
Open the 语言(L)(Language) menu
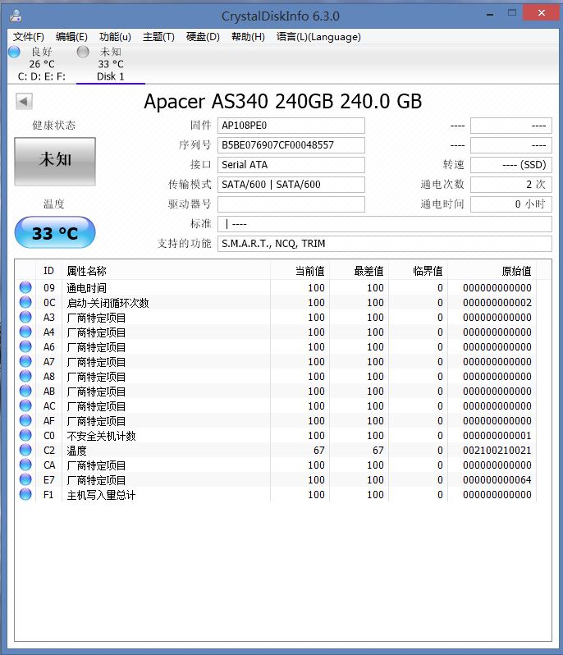[x=318, y=37]
